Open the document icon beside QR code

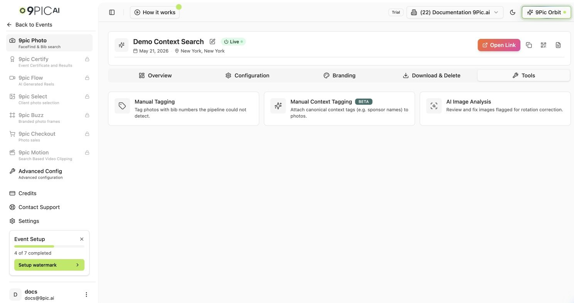(558, 45)
